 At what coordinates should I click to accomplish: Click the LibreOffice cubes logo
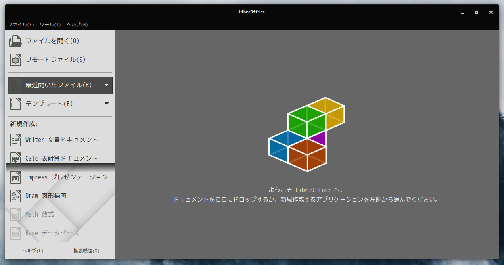307,134
